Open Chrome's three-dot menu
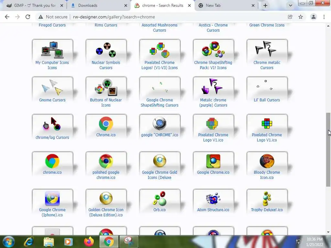This screenshot has height=248, width=331. point(324,17)
